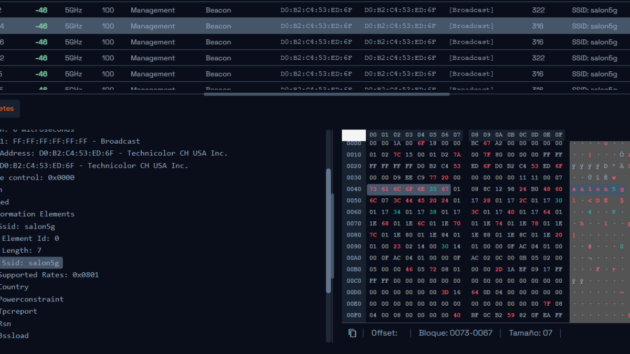Expand the Powerconstraint element

pos(31,299)
